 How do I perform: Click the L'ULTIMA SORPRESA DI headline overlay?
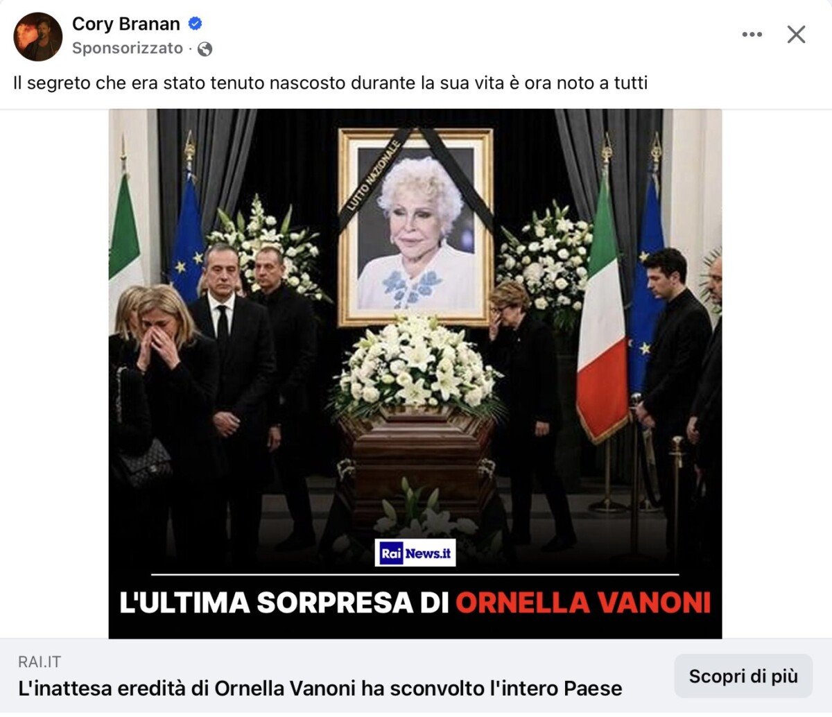(285, 602)
